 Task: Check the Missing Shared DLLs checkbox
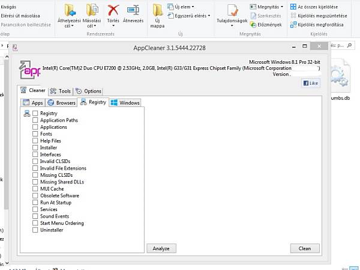[x=35, y=182]
